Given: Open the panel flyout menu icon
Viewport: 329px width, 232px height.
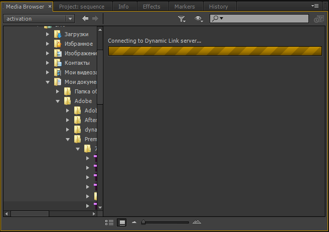Looking at the screenshot, I should (x=315, y=6).
